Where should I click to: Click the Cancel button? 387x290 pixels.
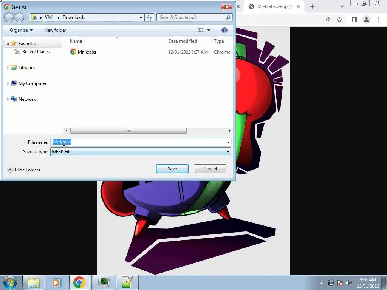(210, 169)
